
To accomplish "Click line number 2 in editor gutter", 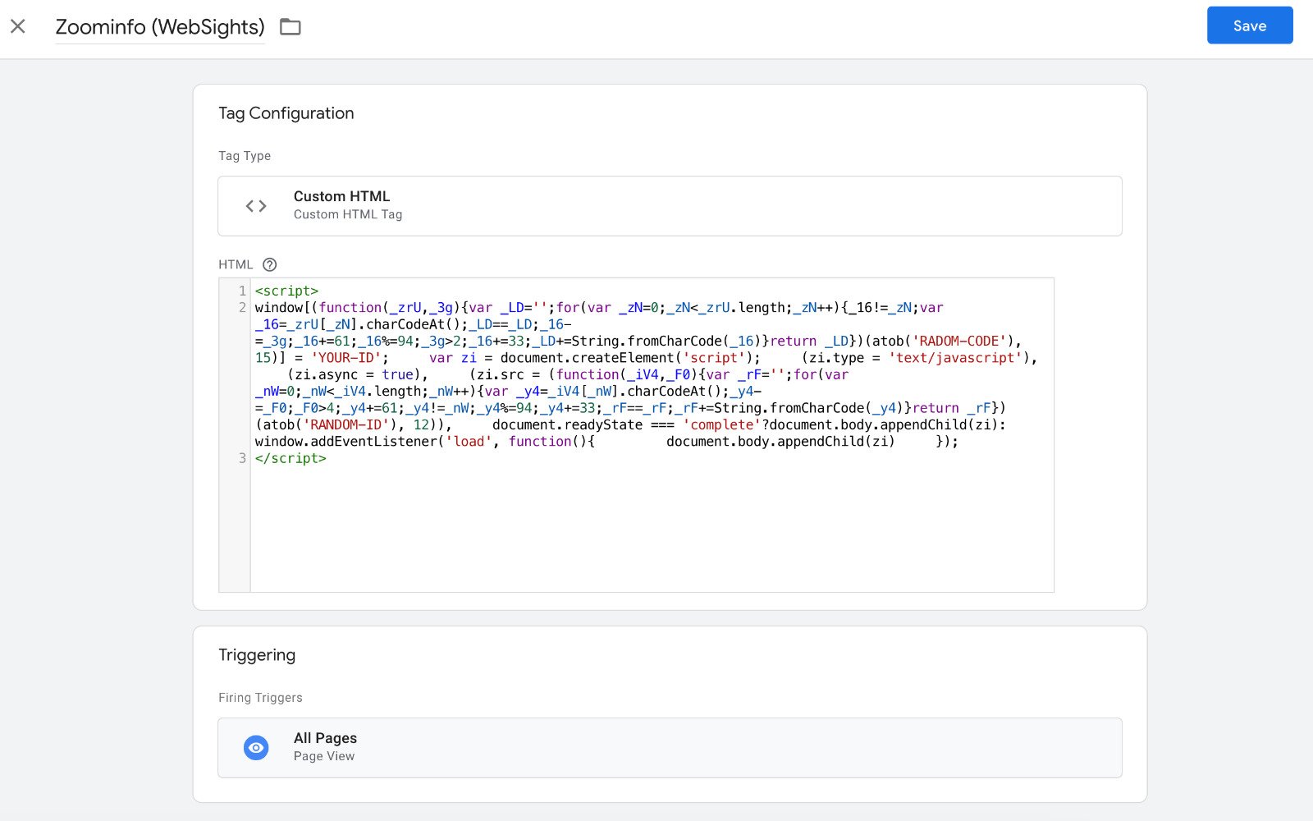I will click(x=242, y=307).
